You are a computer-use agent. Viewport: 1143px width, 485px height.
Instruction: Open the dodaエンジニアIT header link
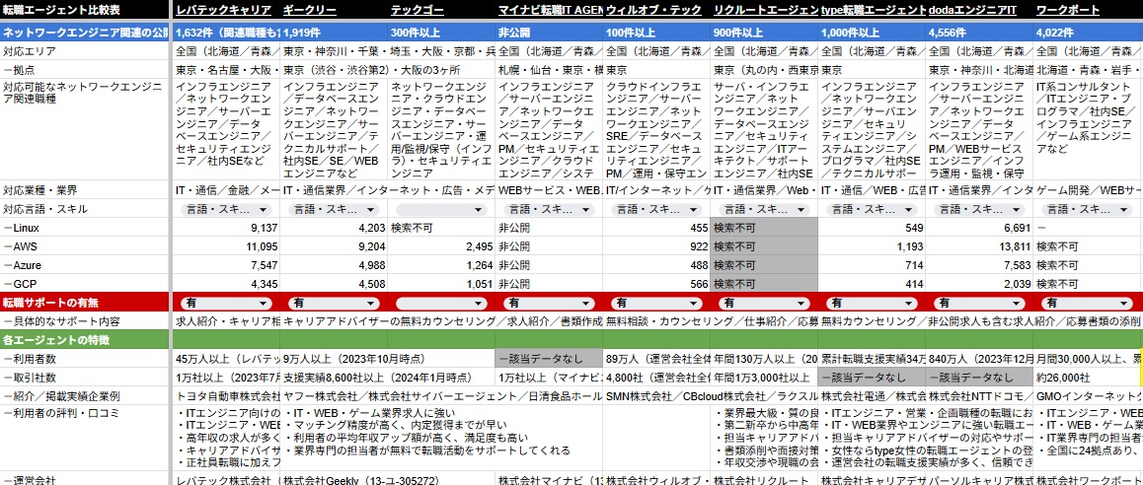point(972,10)
